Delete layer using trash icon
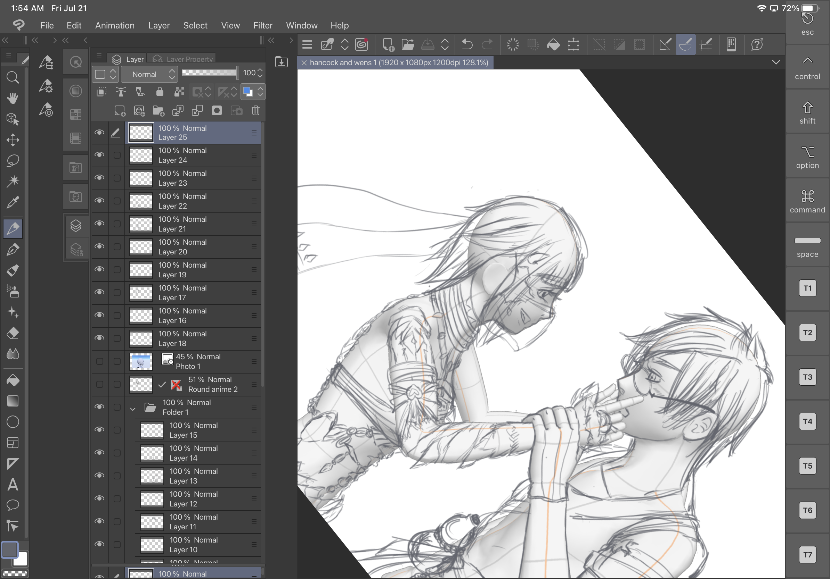The height and width of the screenshot is (579, 830). [x=255, y=110]
